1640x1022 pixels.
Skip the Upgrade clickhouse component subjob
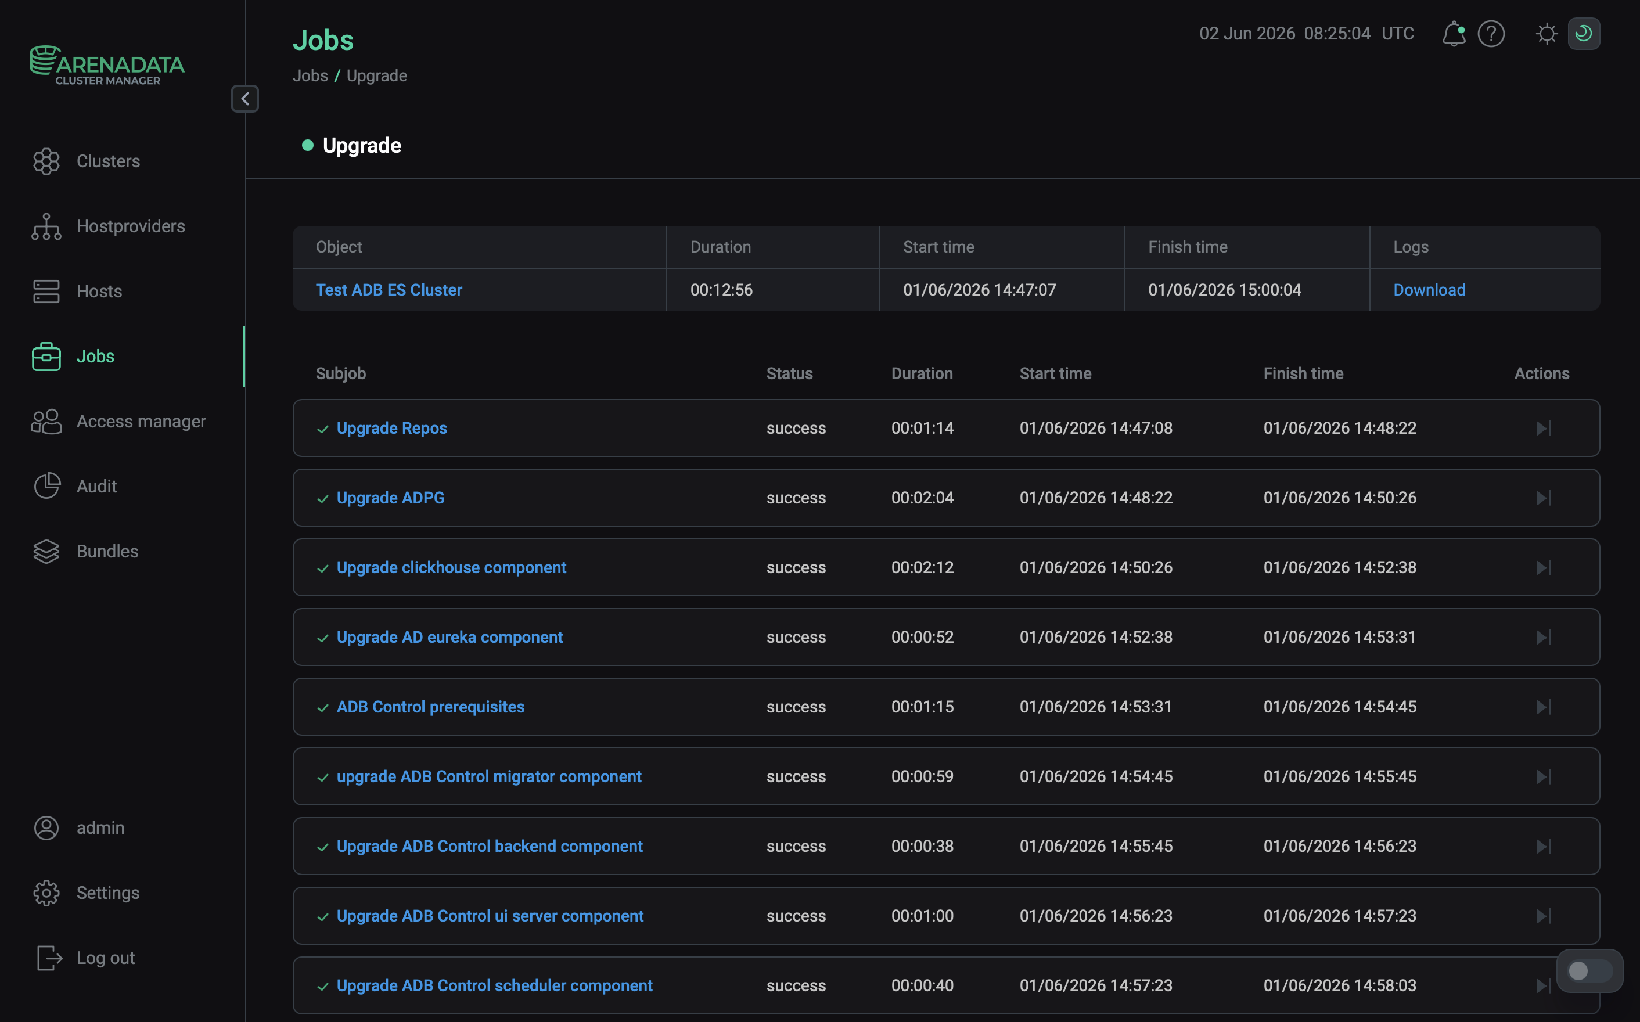click(x=1544, y=567)
